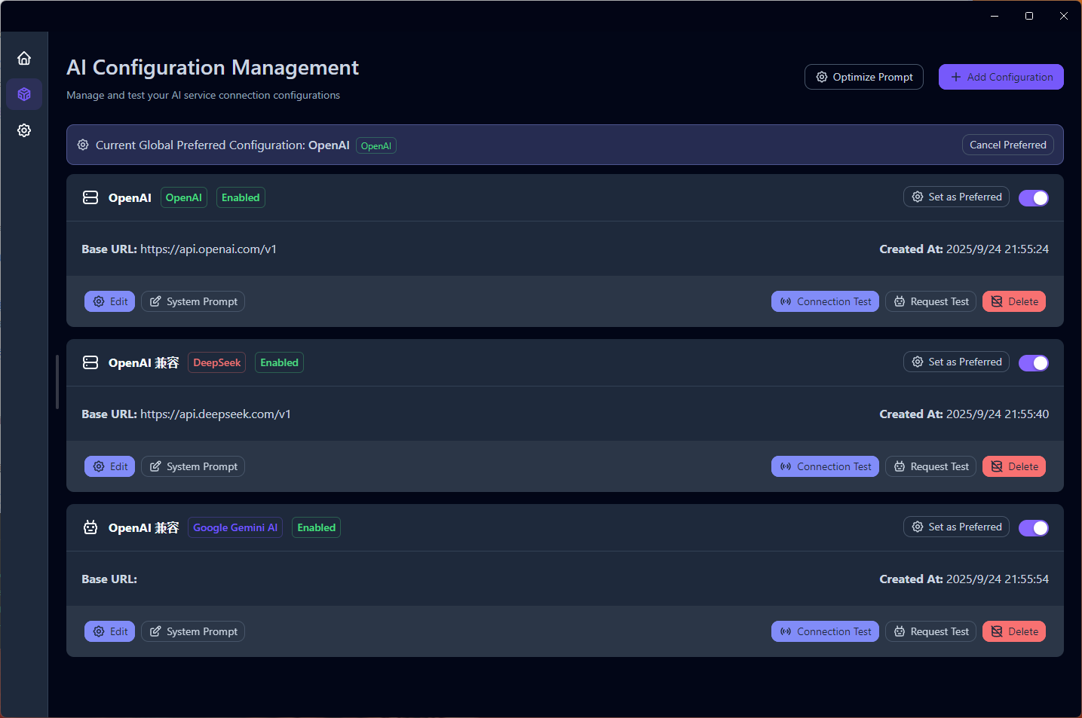
Task: Cancel the preferred global configuration
Action: tap(1007, 145)
